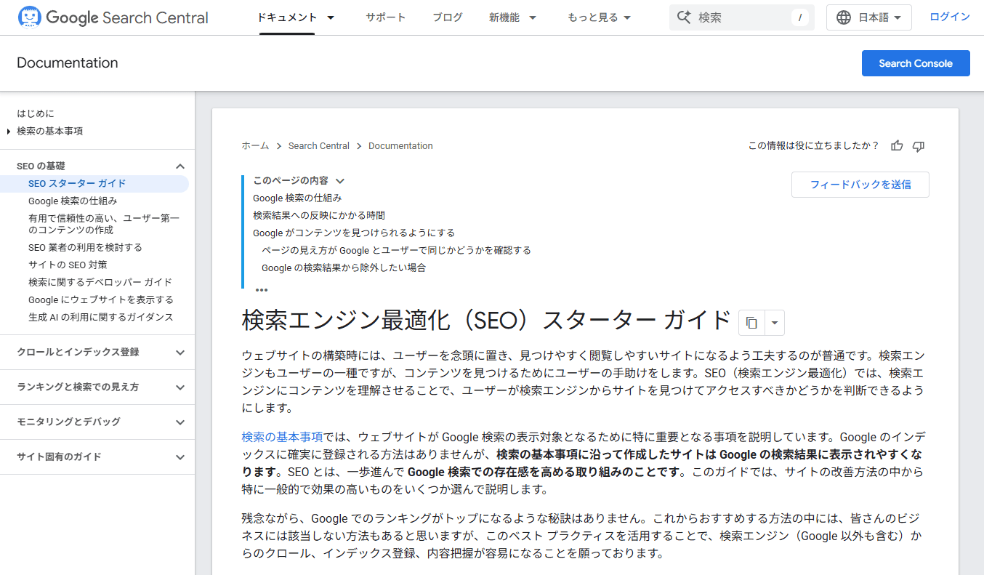Click the three-dots more items in page contents
This screenshot has height=575, width=984.
262,289
